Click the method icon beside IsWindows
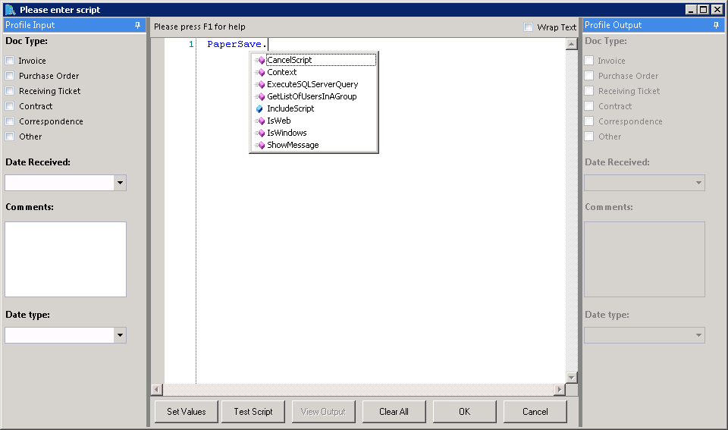The image size is (728, 430). [x=260, y=133]
